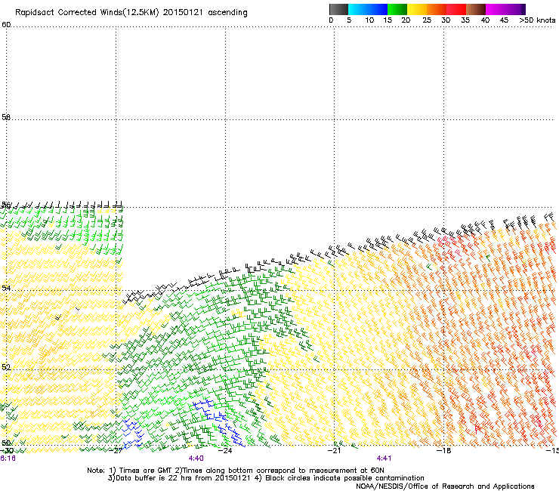
Task: Click the red wind barb flag near -17 longitude
Action: click(478, 428)
